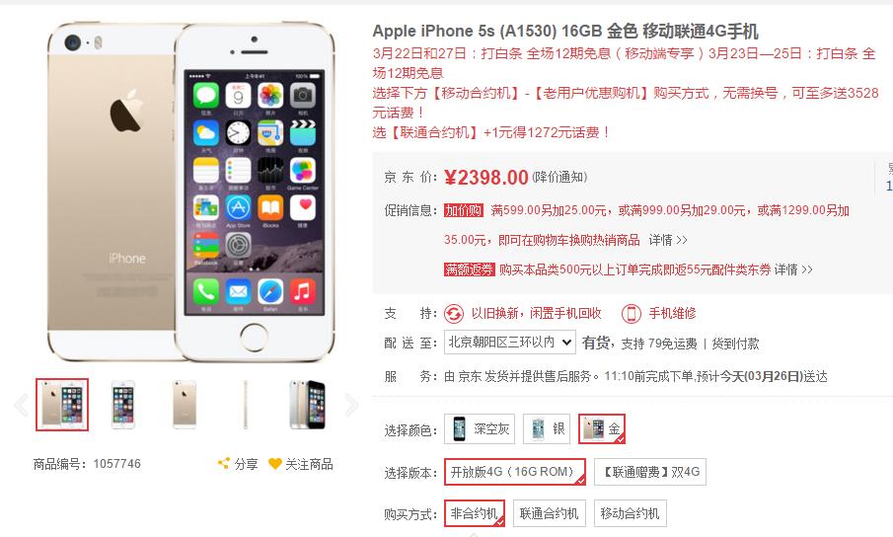Choose the 银 silver color option
The image size is (893, 537).
(x=547, y=428)
